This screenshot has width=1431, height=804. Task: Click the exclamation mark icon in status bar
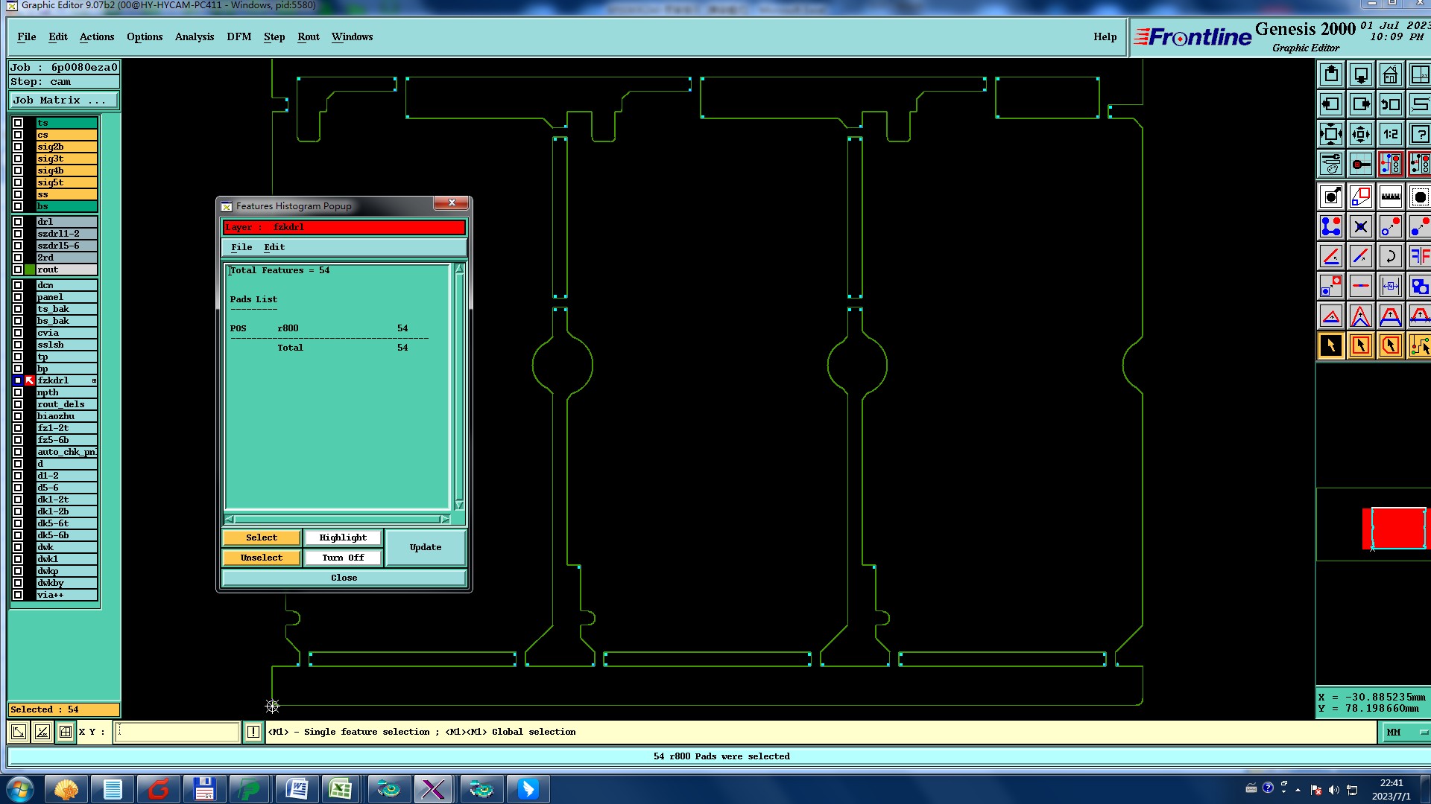(253, 732)
